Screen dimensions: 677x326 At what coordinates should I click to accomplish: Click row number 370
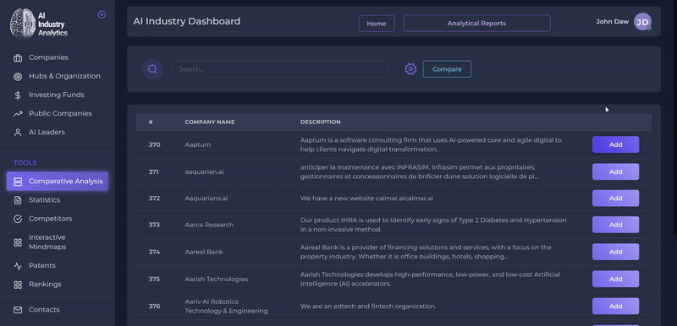154,144
